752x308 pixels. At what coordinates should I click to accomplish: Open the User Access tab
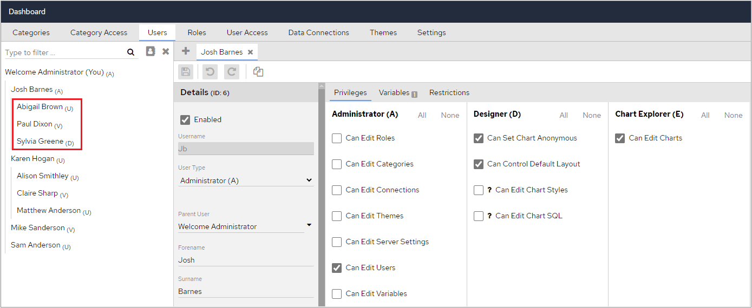pyautogui.click(x=247, y=32)
